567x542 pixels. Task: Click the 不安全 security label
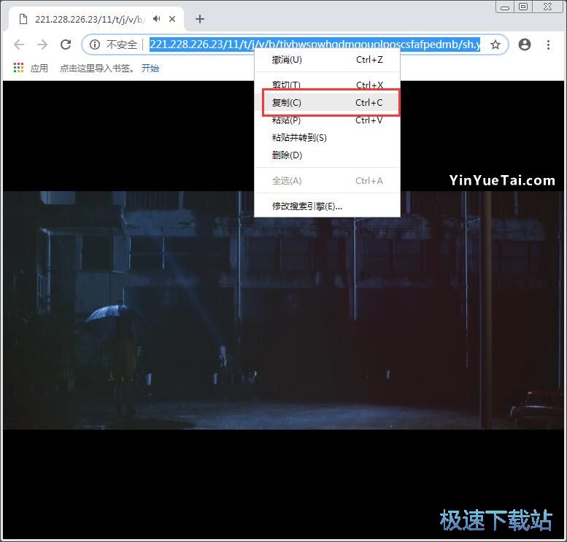(x=122, y=44)
